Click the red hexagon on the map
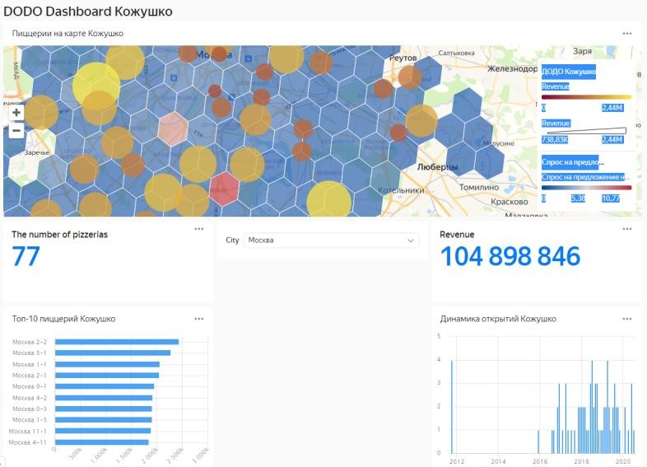Image resolution: width=647 pixels, height=467 pixels. (x=224, y=189)
